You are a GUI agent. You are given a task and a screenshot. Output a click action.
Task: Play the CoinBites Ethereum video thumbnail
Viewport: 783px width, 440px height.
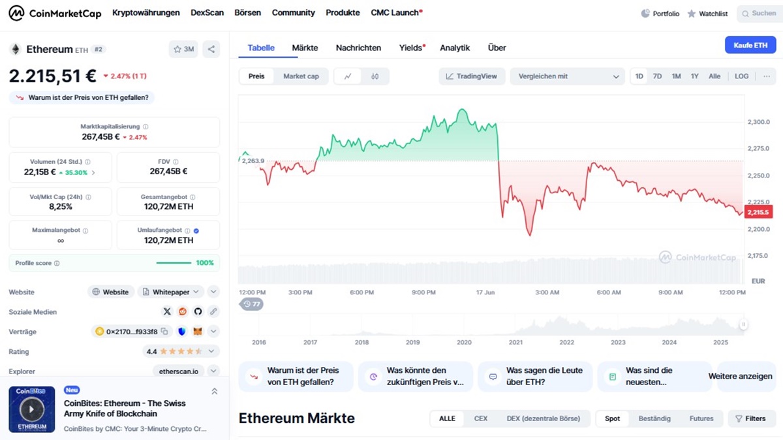coord(31,409)
